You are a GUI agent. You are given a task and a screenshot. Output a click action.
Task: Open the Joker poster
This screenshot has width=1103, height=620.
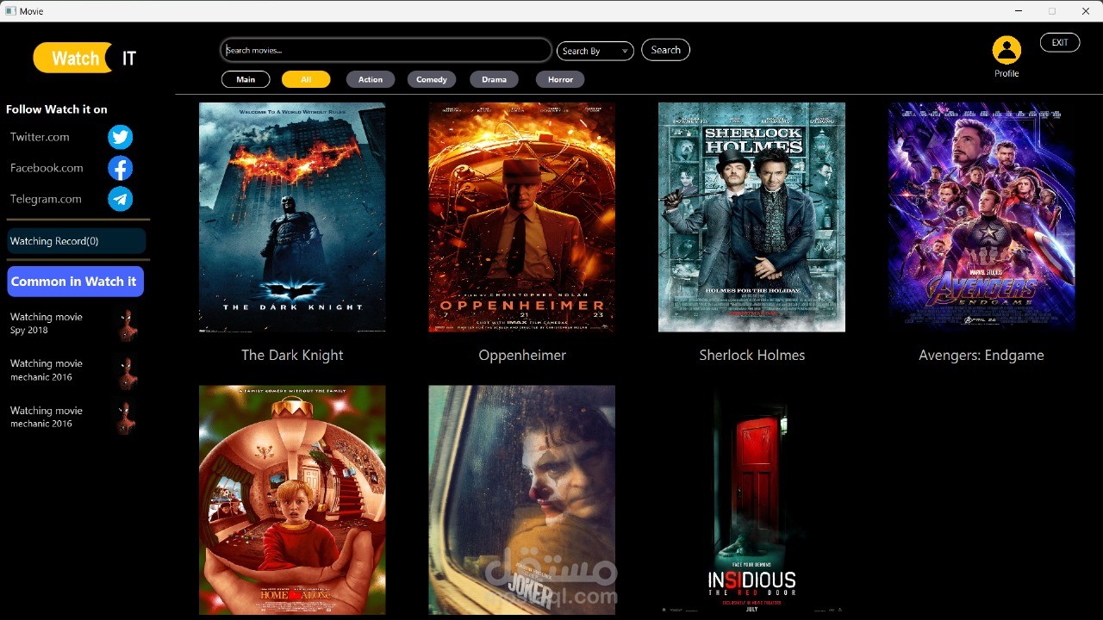[x=522, y=499]
